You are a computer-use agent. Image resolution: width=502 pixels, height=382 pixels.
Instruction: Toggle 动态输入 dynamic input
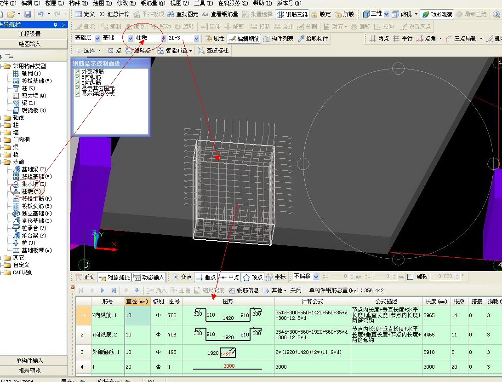pyautogui.click(x=148, y=277)
